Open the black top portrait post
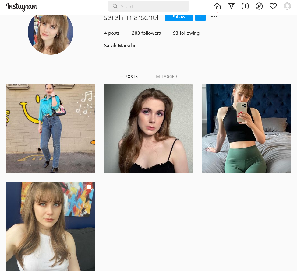This screenshot has height=271, width=297. [148, 129]
